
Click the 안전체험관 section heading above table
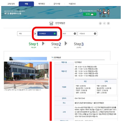[57, 57]
